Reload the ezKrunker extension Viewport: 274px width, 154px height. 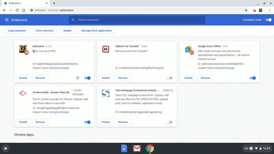[x=77, y=78]
